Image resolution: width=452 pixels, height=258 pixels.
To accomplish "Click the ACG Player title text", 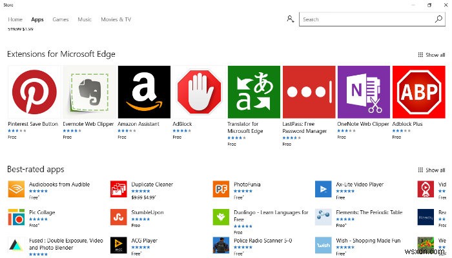I will [144, 241].
